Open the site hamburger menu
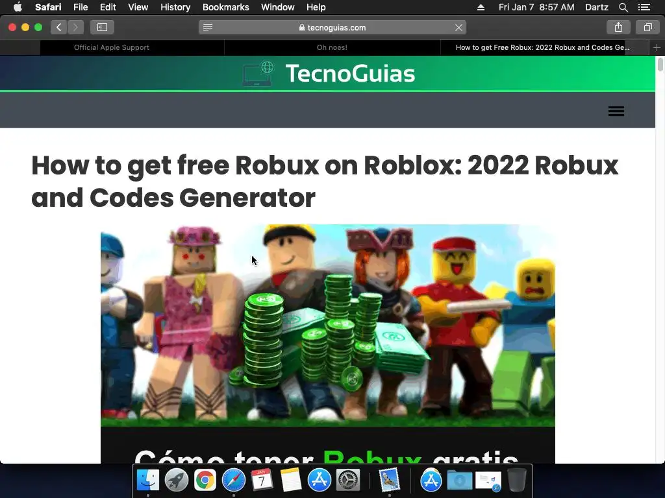Image resolution: width=665 pixels, height=498 pixels. [616, 112]
